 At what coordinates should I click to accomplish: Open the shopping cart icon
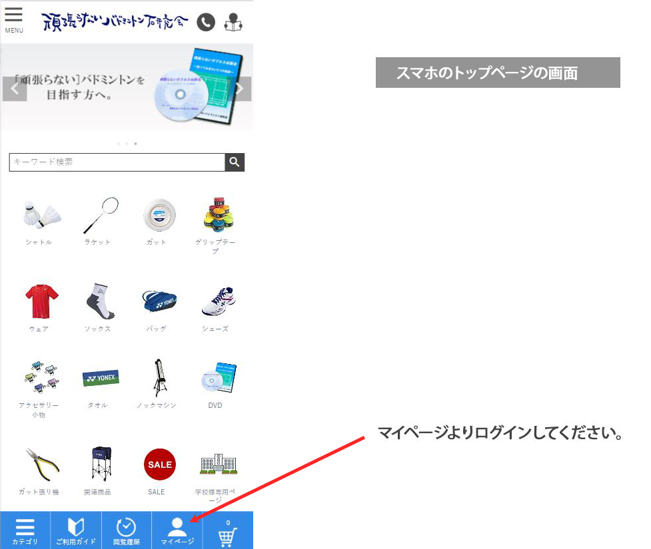point(228,532)
